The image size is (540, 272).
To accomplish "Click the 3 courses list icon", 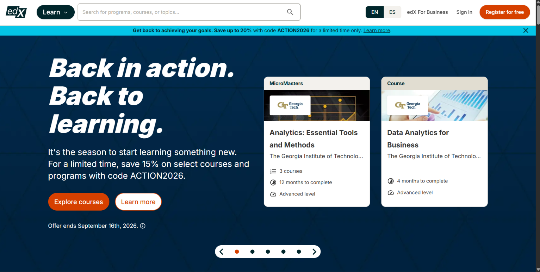I will pyautogui.click(x=273, y=171).
